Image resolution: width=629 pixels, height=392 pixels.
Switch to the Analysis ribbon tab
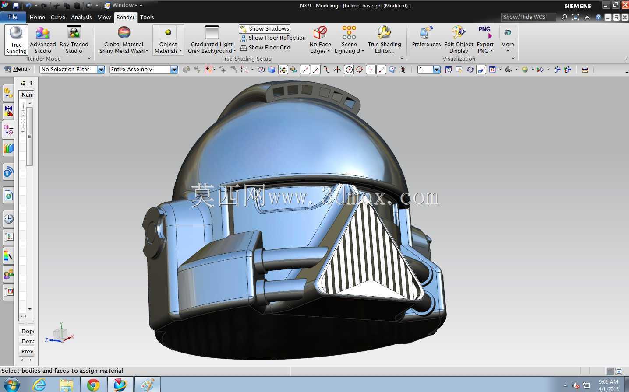[x=81, y=17]
